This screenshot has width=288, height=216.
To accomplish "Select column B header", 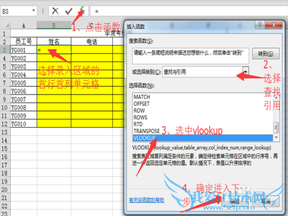I will click(x=54, y=25).
